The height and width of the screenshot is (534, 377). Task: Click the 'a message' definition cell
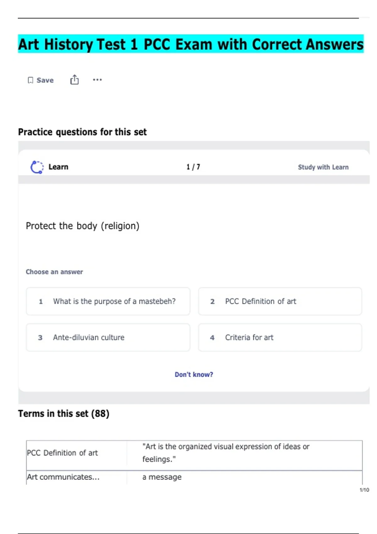point(162,477)
